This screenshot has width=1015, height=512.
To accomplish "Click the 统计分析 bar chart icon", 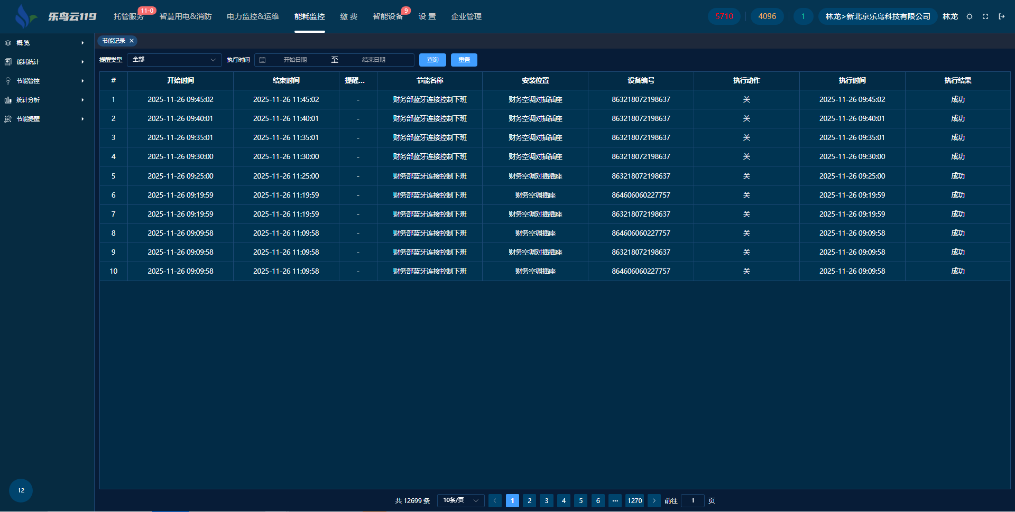I will tap(8, 100).
